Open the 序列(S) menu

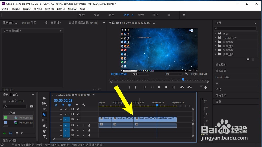tap(38, 9)
